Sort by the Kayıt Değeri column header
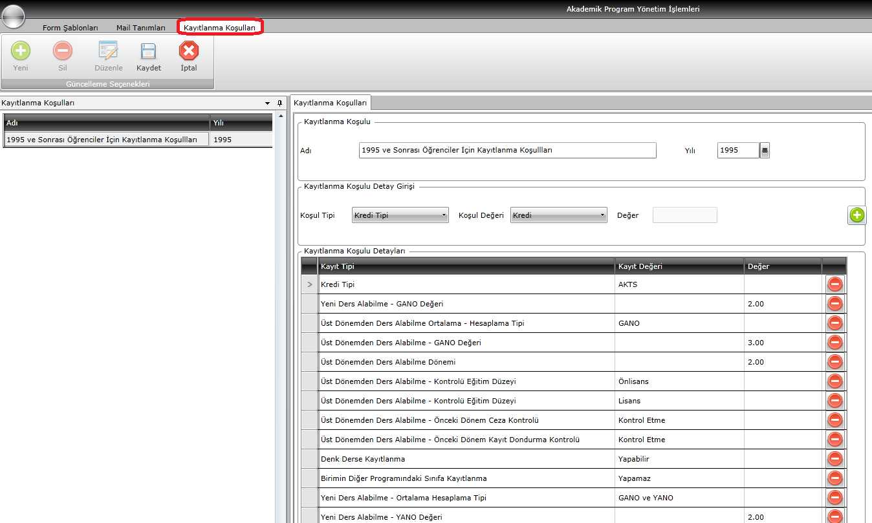The image size is (872, 523). [x=679, y=266]
